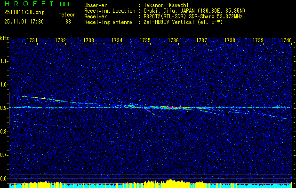
Task: Click the 1737 time marker
Action: pyautogui.click(x=201, y=40)
